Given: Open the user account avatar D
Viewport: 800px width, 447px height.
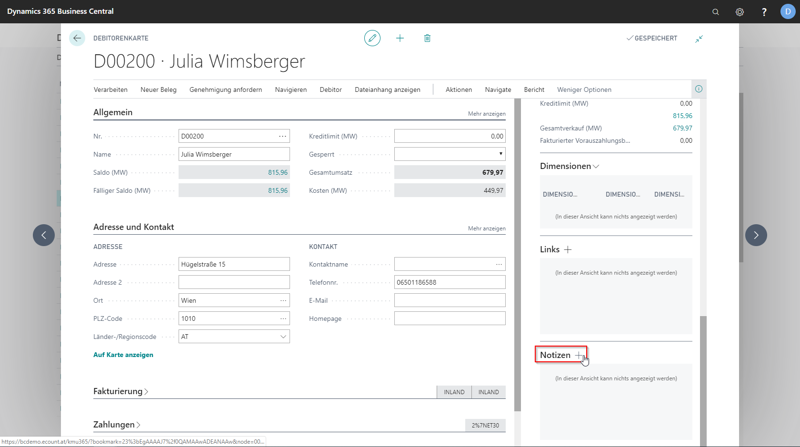Looking at the screenshot, I should [788, 11].
